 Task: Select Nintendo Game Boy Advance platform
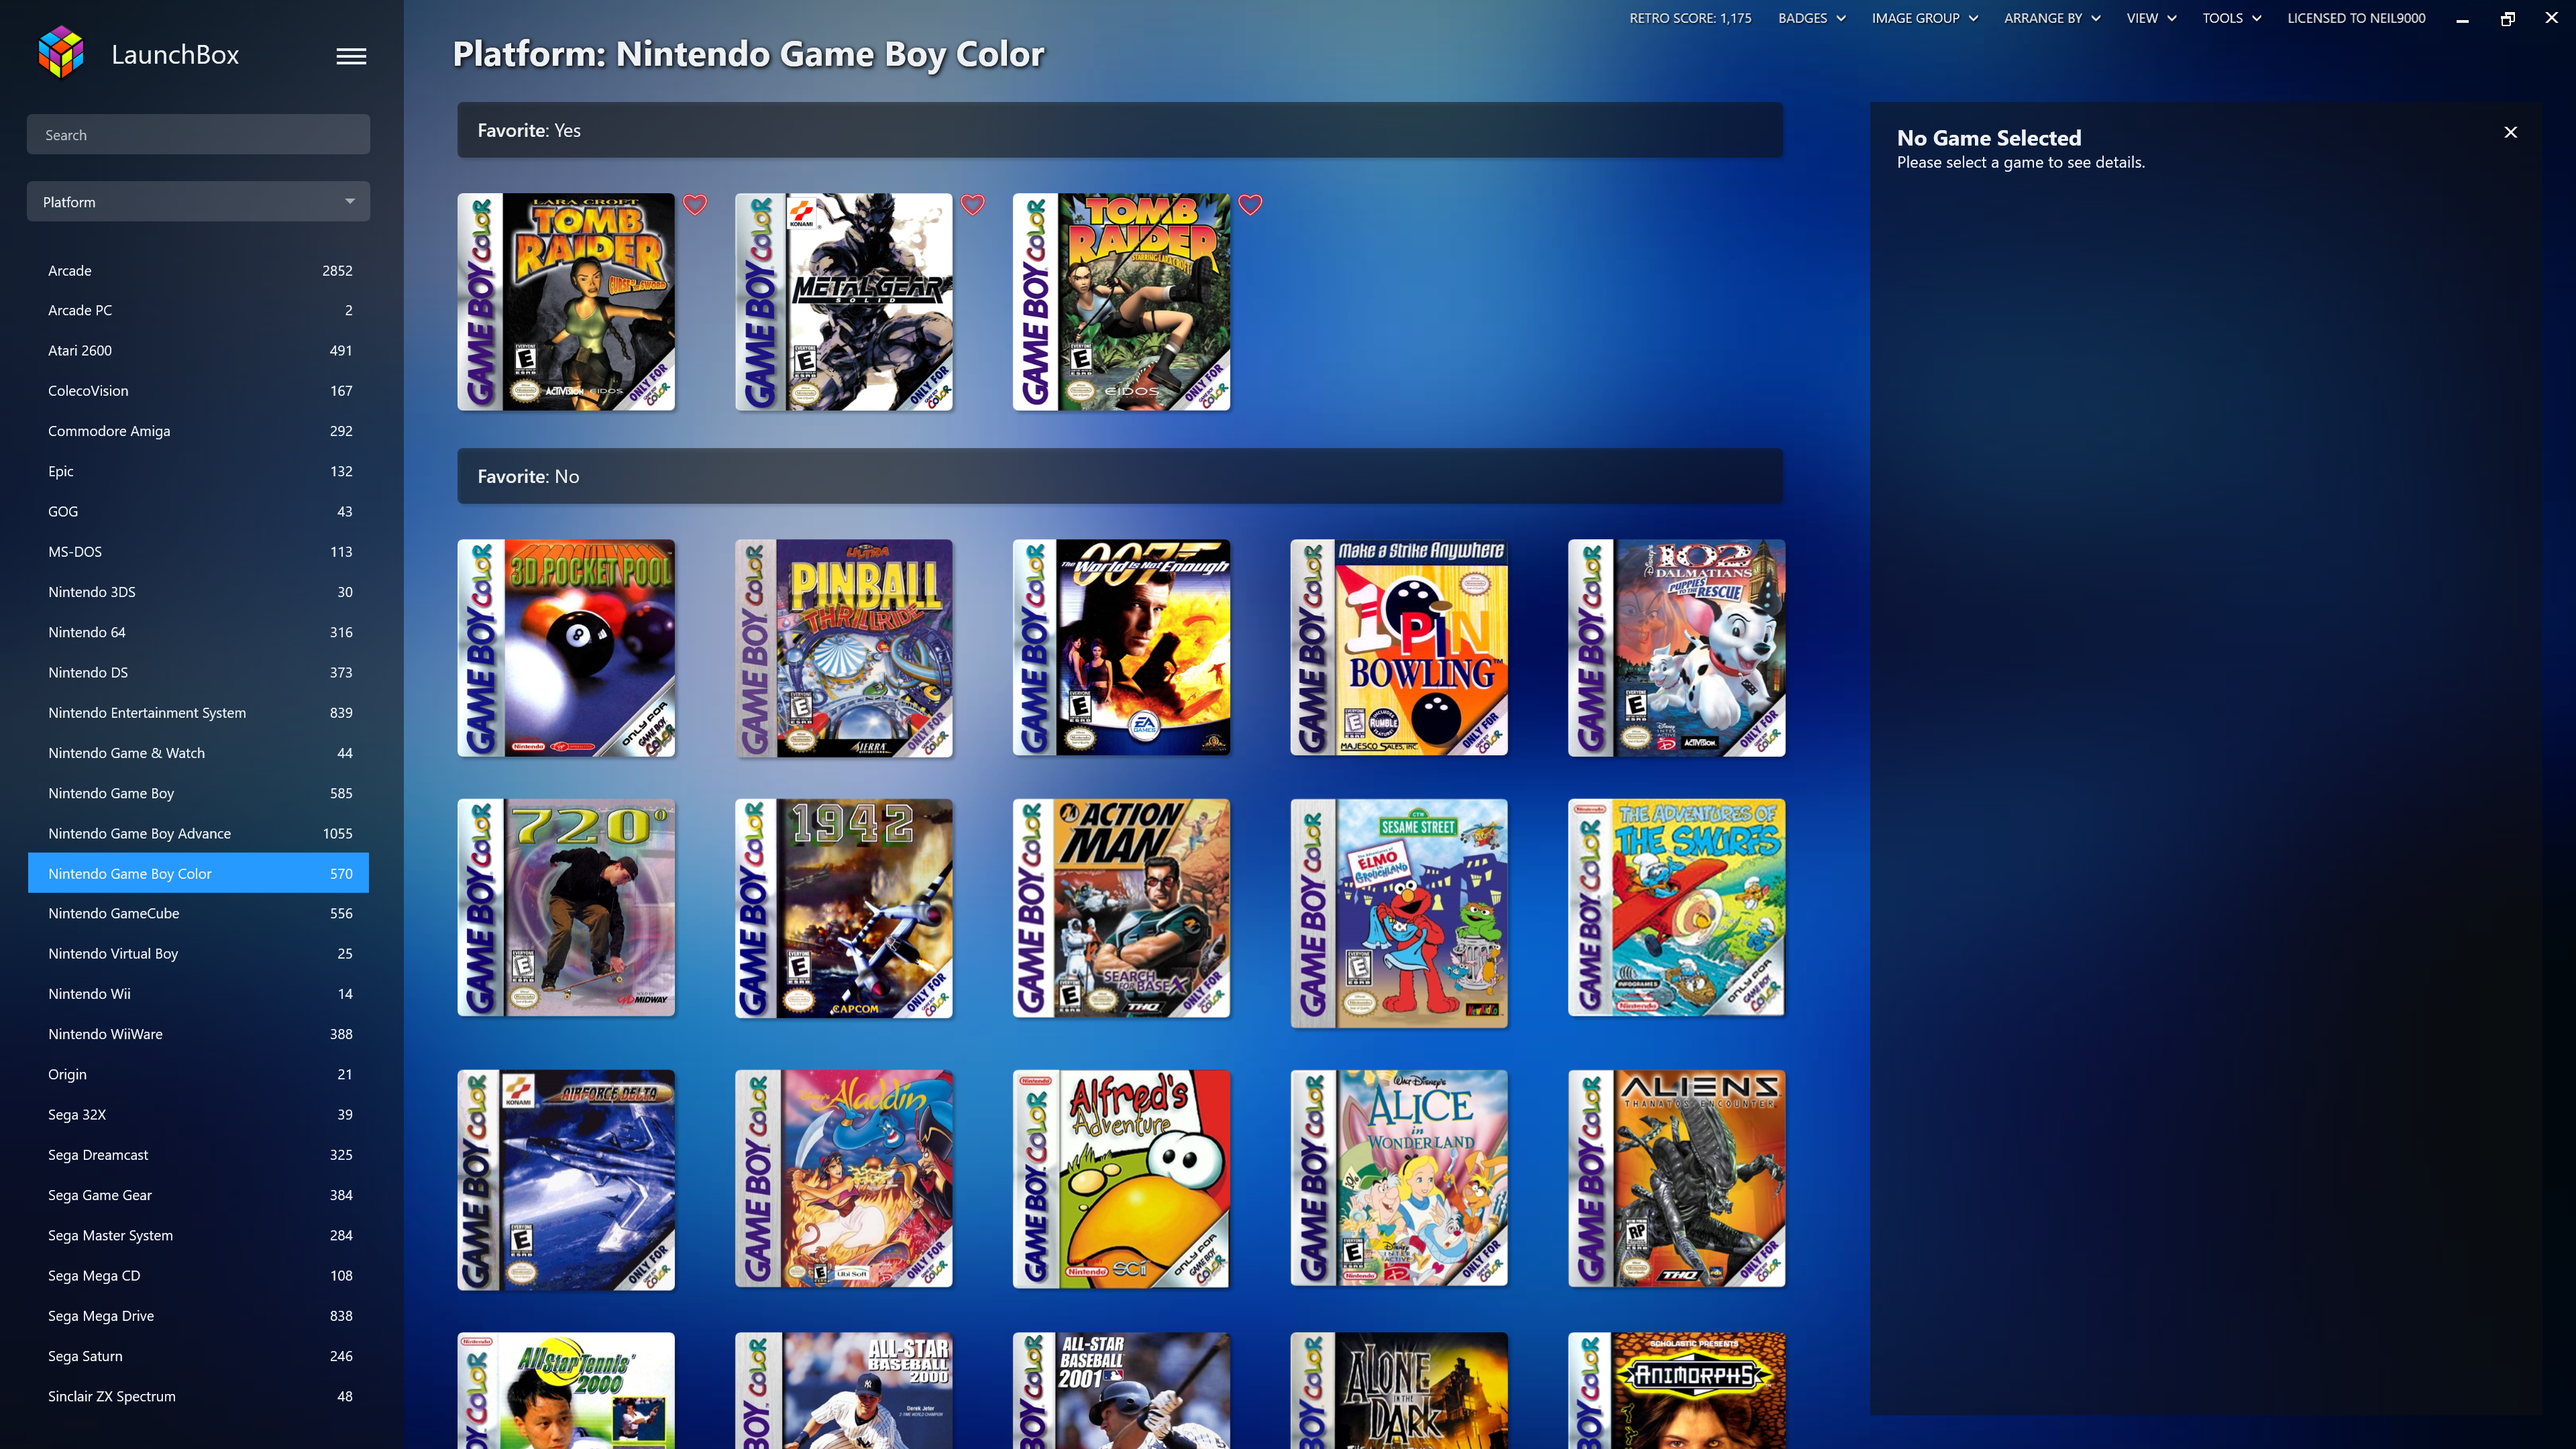pos(198,833)
